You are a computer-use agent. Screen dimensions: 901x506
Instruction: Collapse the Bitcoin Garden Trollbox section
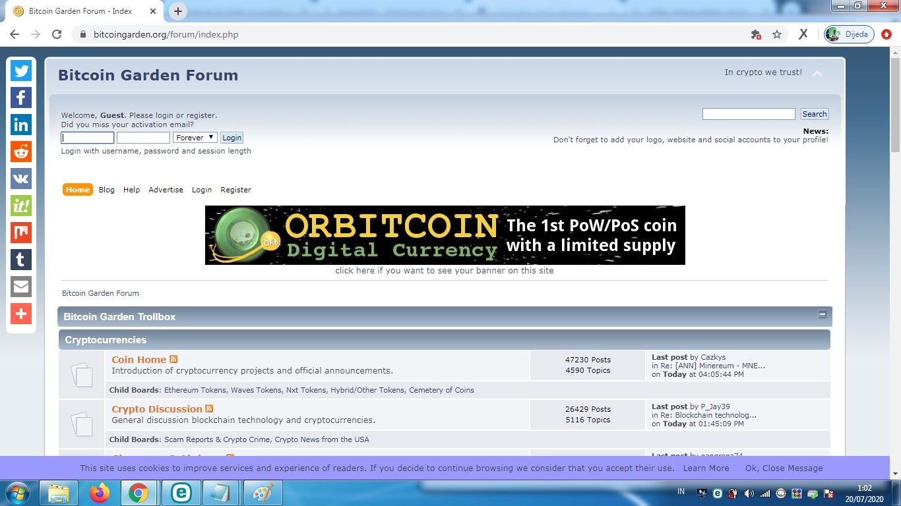pos(823,314)
